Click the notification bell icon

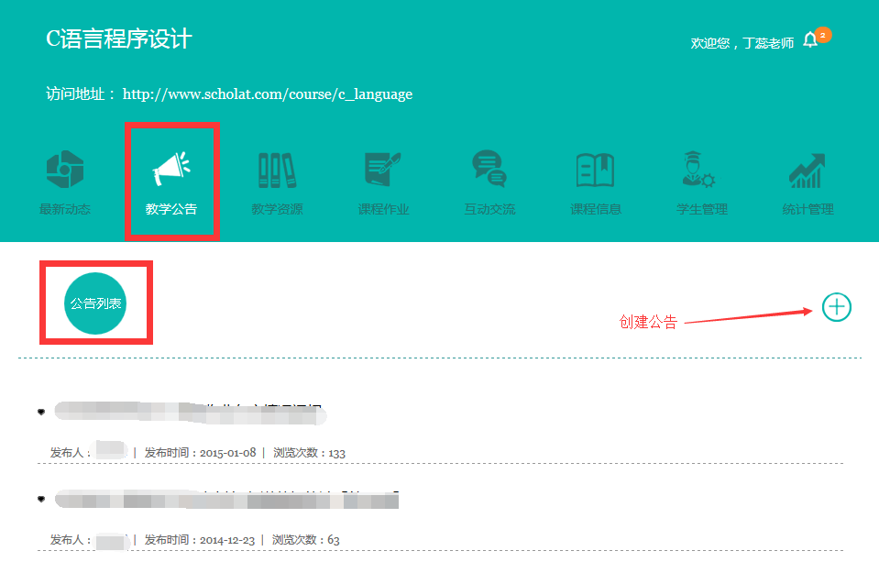click(809, 41)
